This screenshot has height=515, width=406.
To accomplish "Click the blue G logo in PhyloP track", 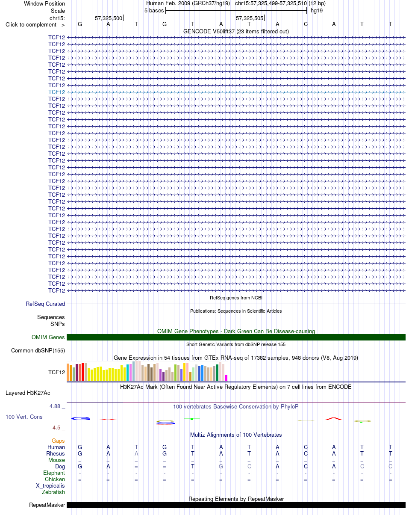I will [80, 418].
